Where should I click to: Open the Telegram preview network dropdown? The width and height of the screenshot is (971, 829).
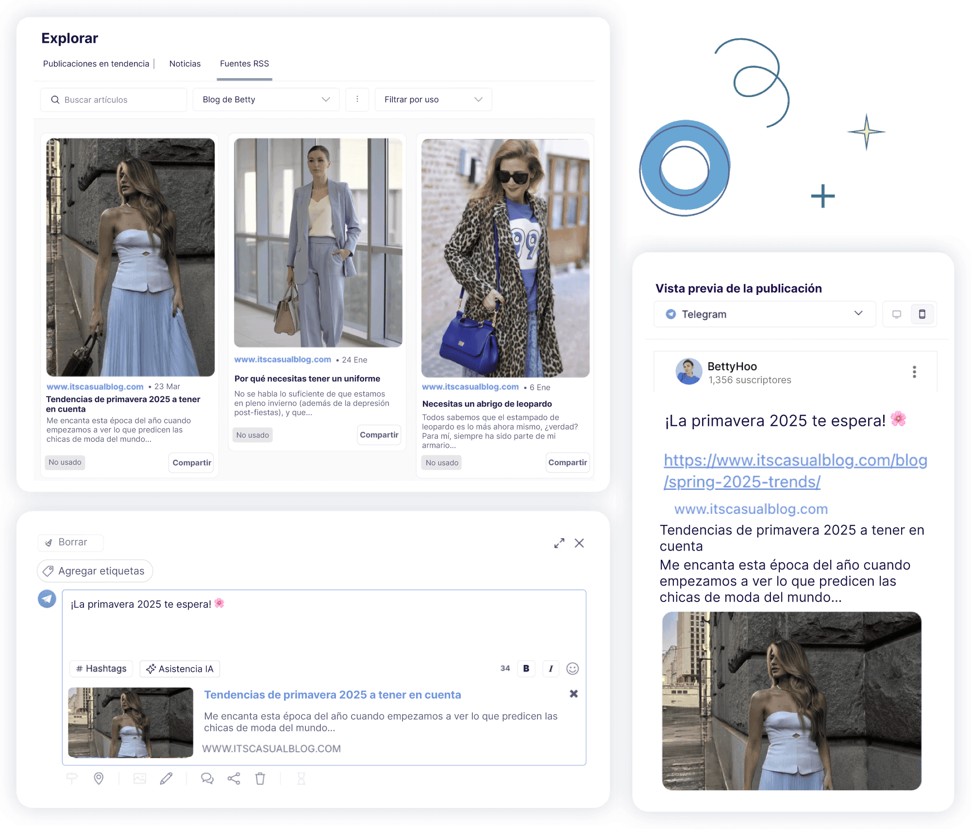[x=764, y=314]
